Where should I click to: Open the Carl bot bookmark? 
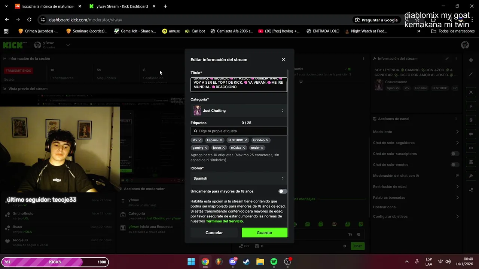click(x=195, y=31)
